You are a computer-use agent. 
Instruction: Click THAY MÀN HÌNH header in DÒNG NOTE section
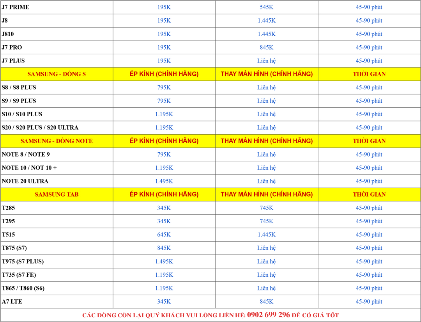point(267,141)
